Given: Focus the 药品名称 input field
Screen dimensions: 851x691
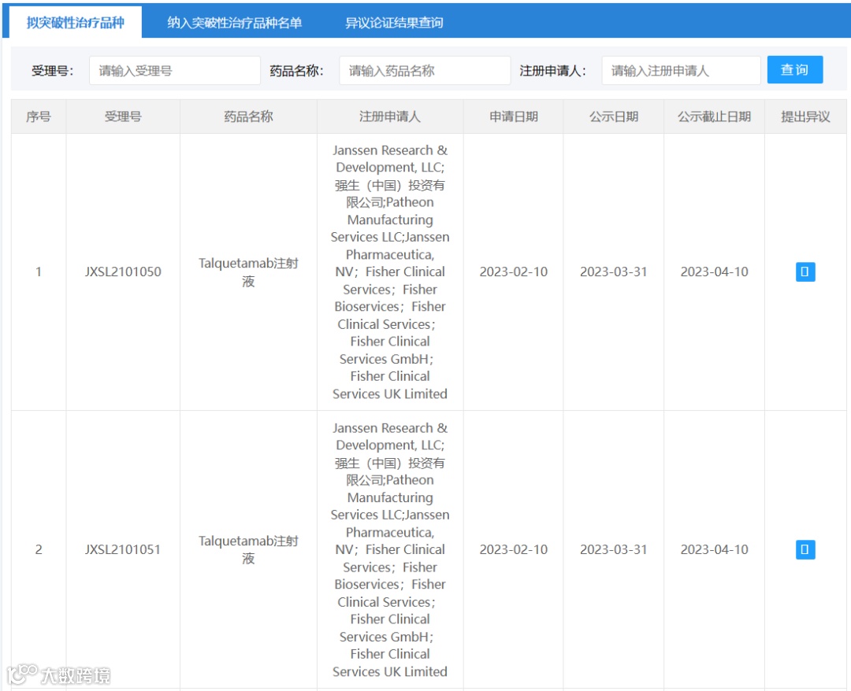Looking at the screenshot, I should tap(425, 71).
